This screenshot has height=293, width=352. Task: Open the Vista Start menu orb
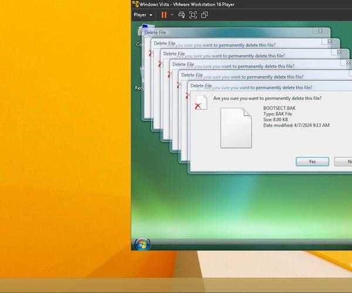tap(143, 244)
